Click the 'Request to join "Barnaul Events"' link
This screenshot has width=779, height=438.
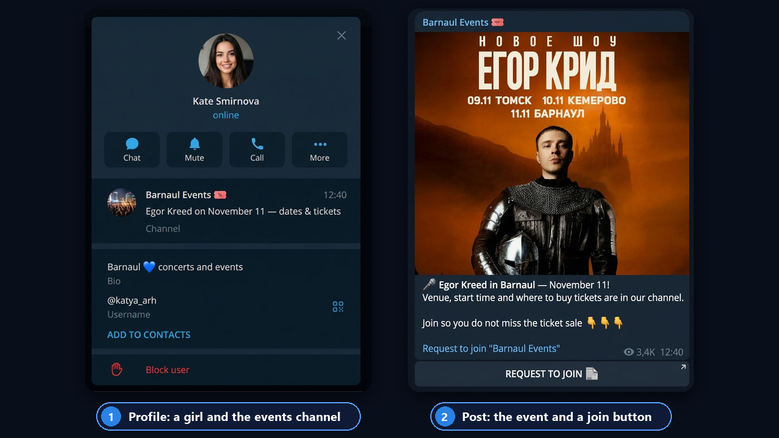tap(491, 349)
